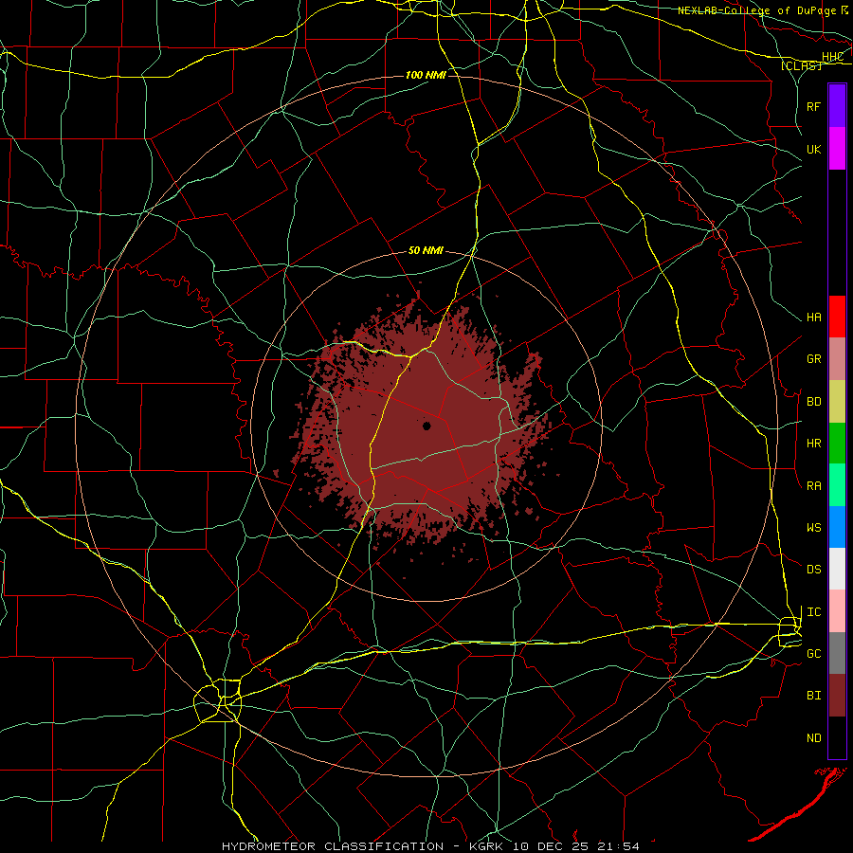Click the HR legend label

(813, 444)
